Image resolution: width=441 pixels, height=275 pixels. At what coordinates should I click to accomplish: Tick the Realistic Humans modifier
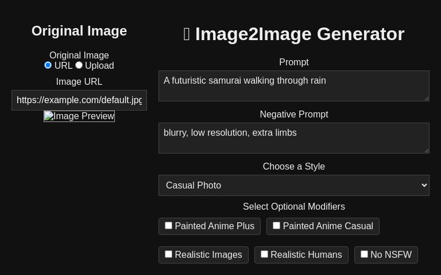(265, 254)
